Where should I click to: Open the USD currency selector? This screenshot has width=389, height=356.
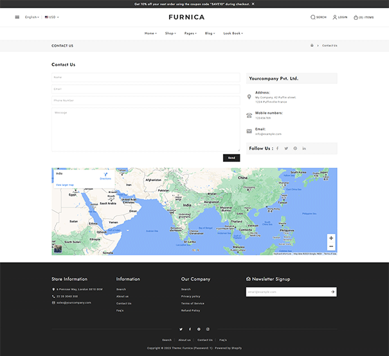coord(52,17)
